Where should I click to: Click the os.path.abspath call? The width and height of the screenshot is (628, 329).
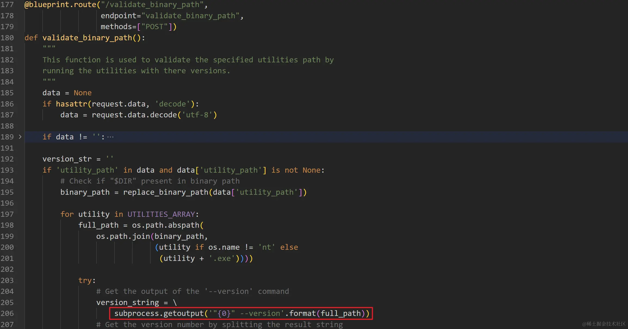coord(166,225)
